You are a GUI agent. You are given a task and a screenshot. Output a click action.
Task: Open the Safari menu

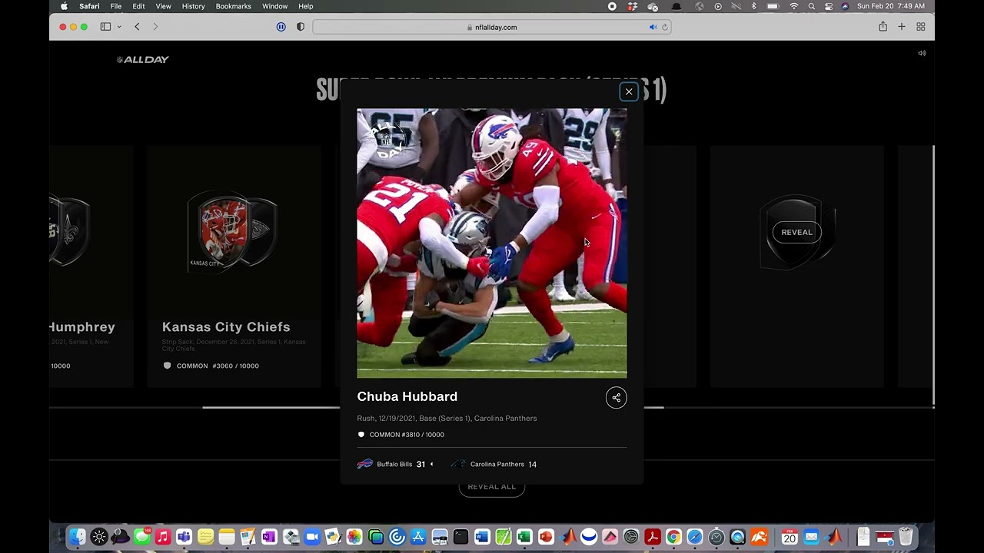pos(89,6)
